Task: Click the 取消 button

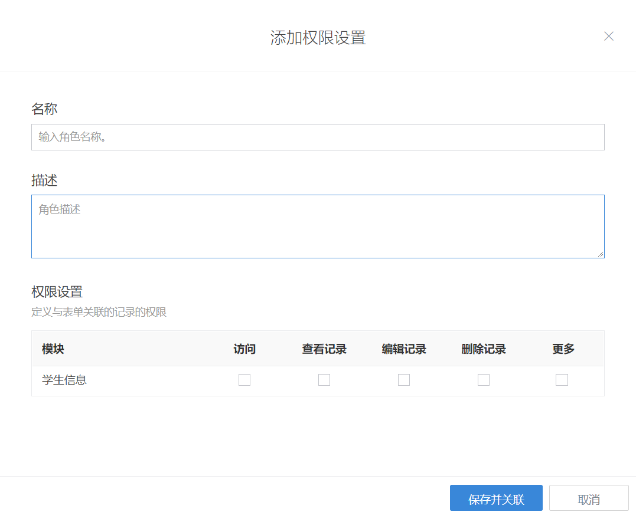Action: coord(589,500)
